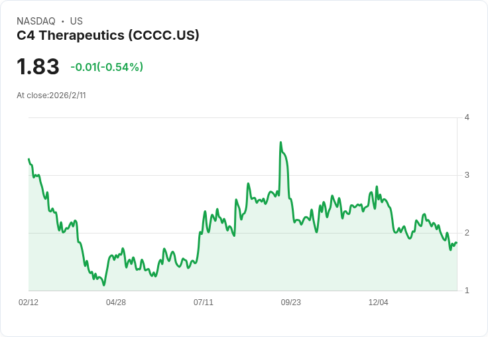
Task: Click the 12/04 date axis label
Action: (378, 302)
